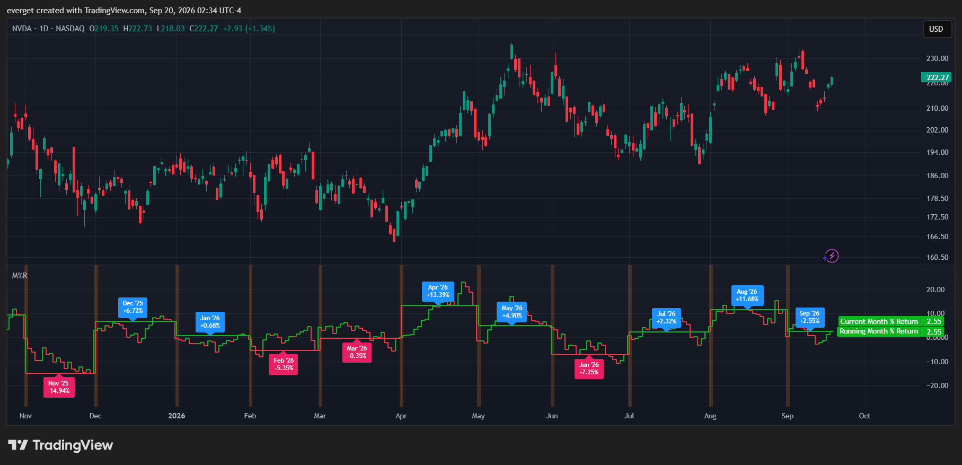This screenshot has width=962, height=465.
Task: Click the May '26 +4.90% label
Action: [x=511, y=312]
